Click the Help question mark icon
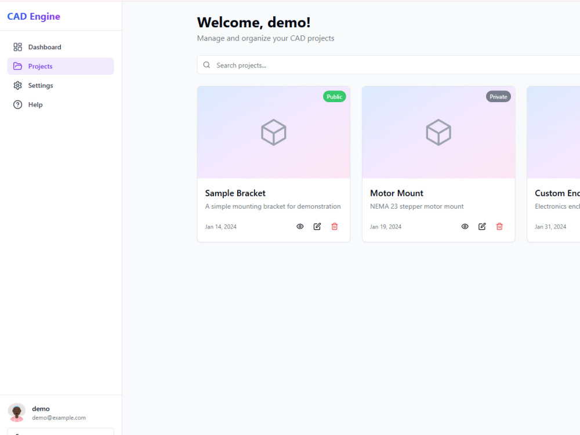 [x=17, y=104]
